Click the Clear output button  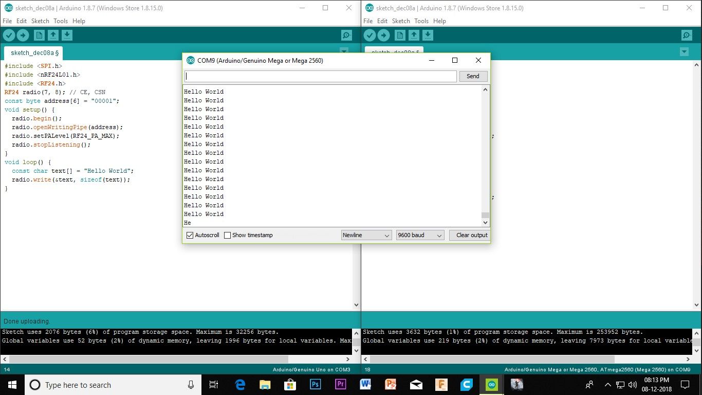coord(471,235)
